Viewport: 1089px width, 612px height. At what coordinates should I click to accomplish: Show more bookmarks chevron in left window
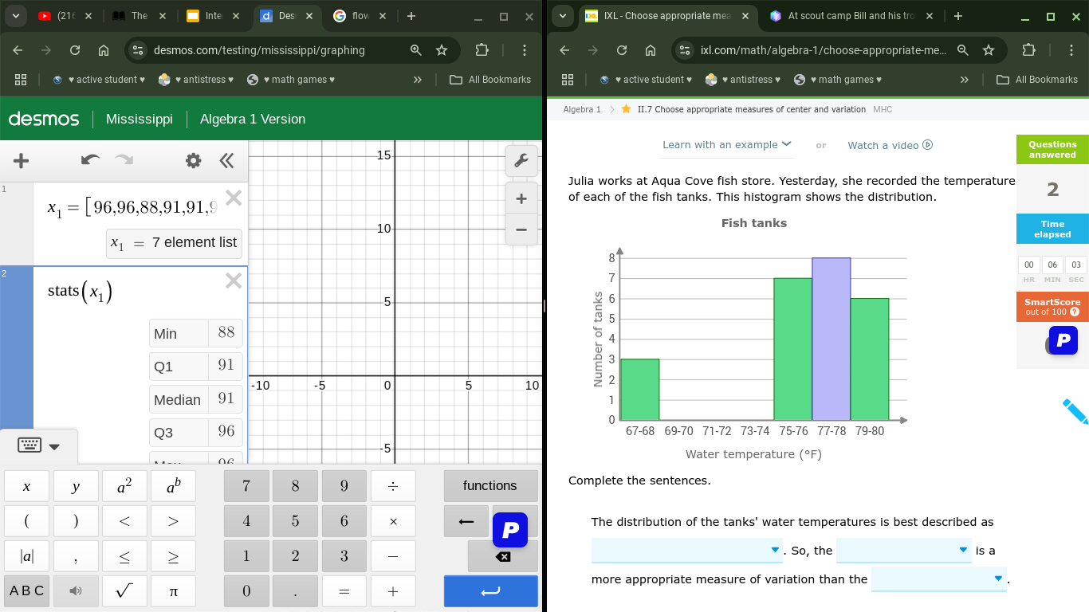point(417,80)
